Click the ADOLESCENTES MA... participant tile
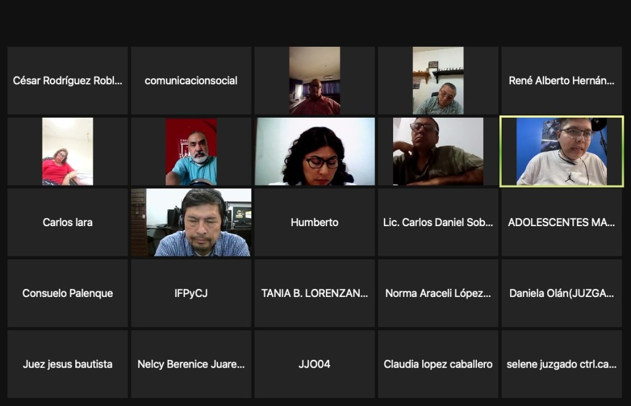 click(x=561, y=222)
